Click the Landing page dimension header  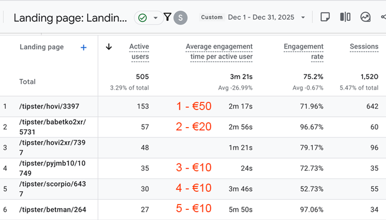tap(42, 47)
